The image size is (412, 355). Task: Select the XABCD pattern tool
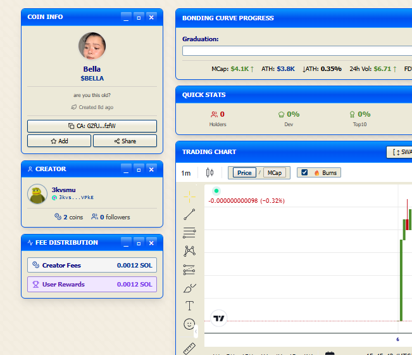pos(189,251)
